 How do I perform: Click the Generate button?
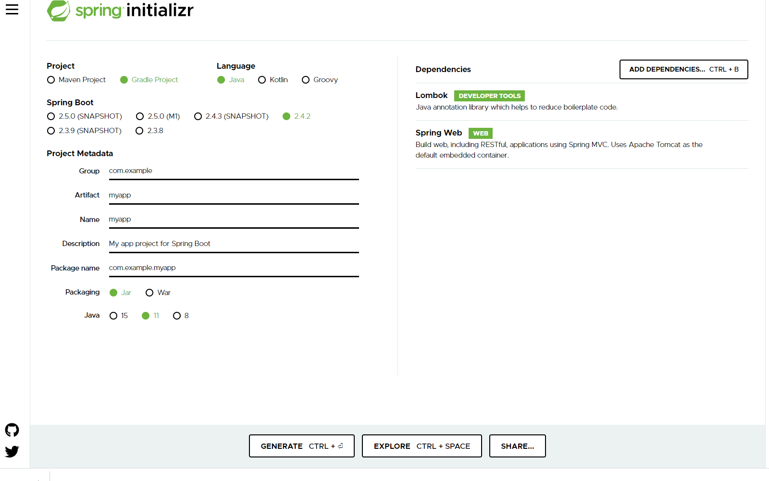coord(302,446)
